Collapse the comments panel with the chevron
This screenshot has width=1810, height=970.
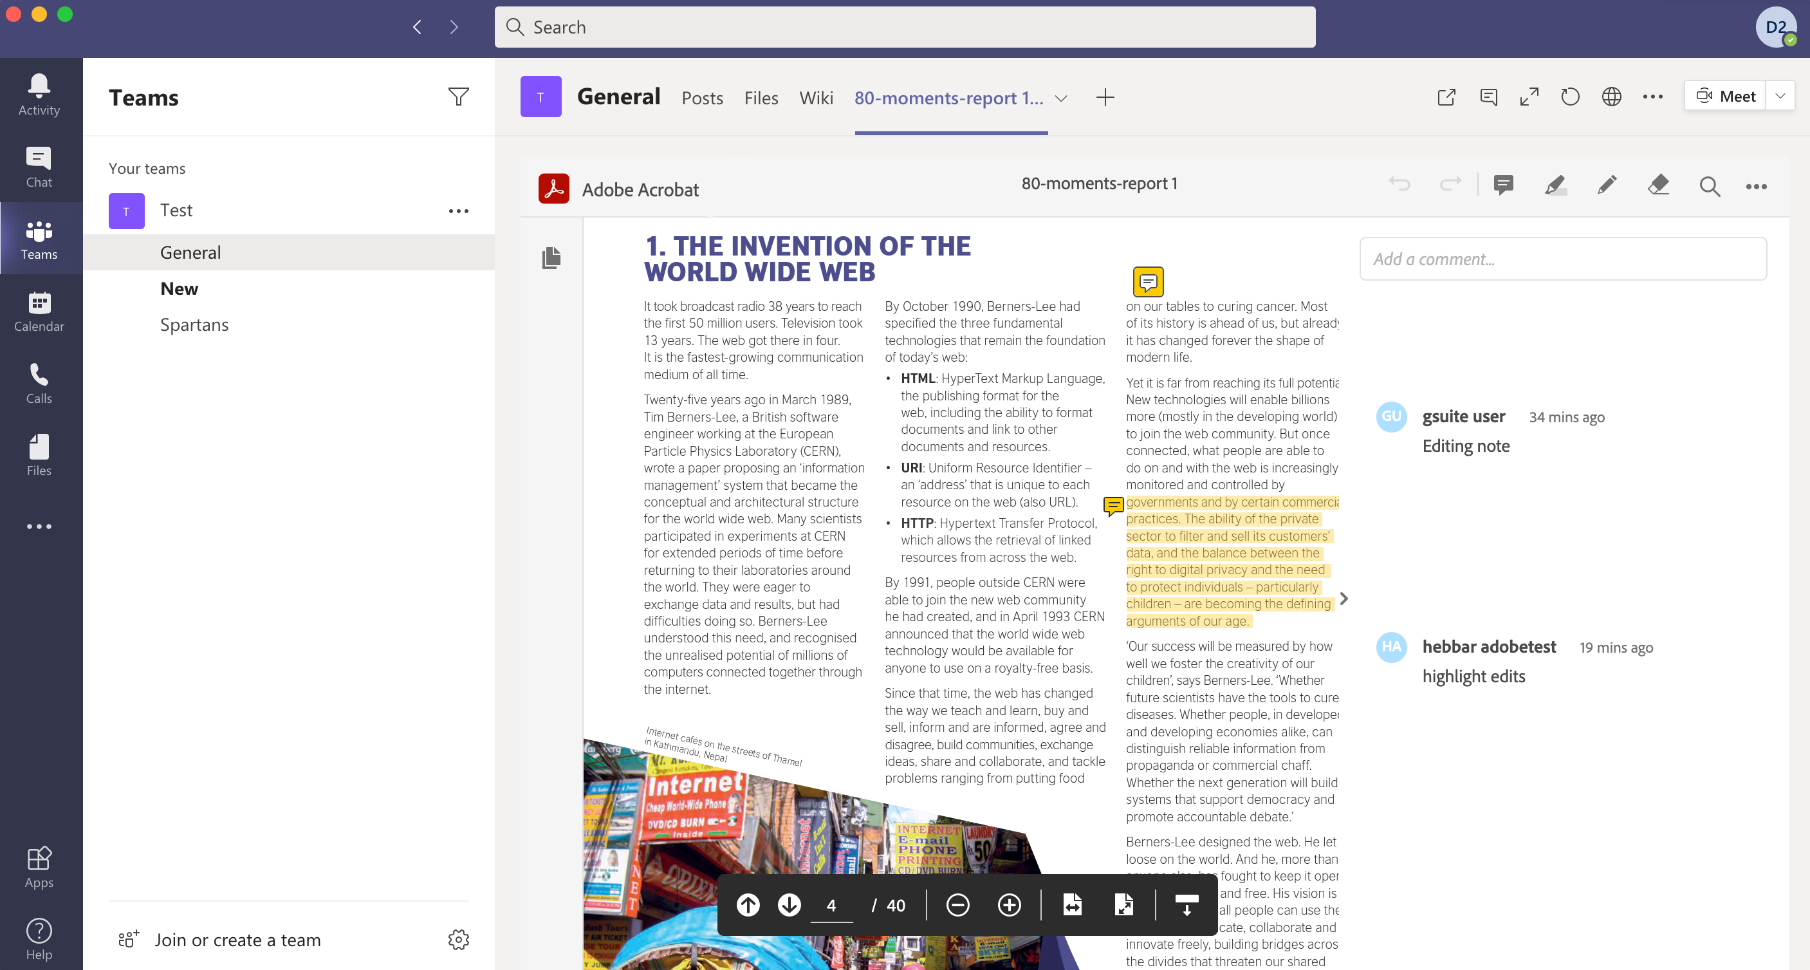[1344, 598]
